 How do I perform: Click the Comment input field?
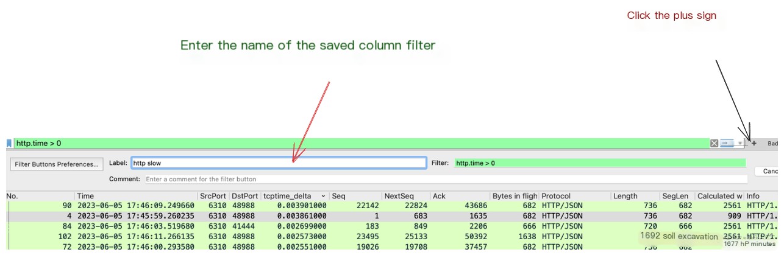tap(445, 179)
